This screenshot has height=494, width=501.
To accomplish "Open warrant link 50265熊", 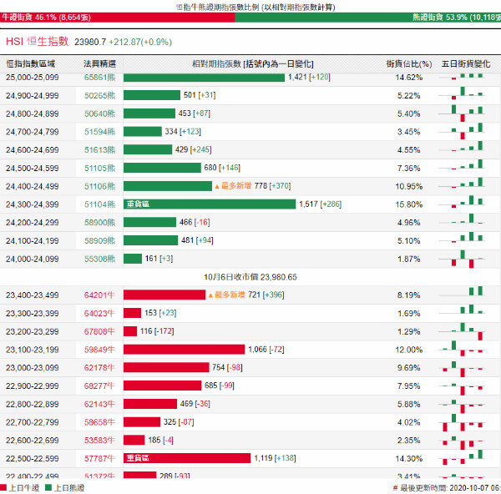I will [x=99, y=95].
